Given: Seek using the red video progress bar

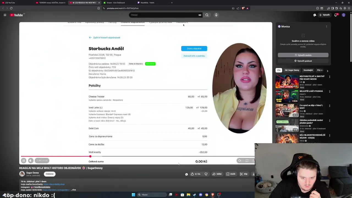Looking at the screenshot, I should point(137,156).
